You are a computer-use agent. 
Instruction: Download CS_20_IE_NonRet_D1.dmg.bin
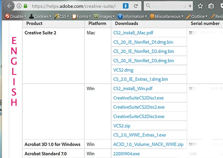(x=143, y=42)
